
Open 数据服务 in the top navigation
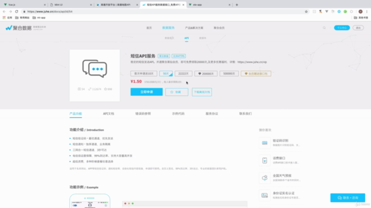tap(169, 28)
